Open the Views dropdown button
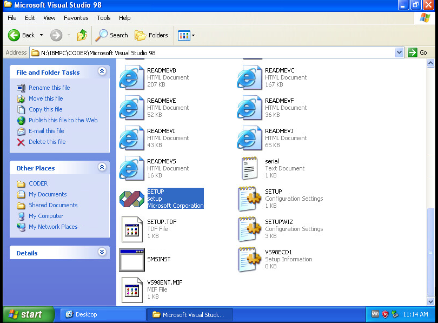438x323 pixels. (186, 36)
